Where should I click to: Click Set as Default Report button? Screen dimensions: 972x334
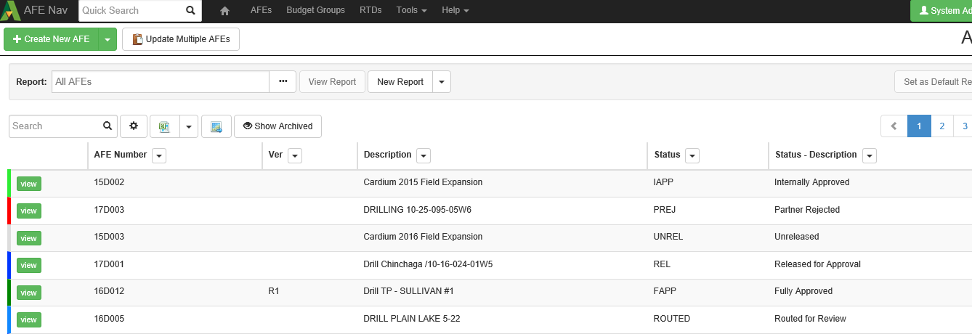[933, 81]
